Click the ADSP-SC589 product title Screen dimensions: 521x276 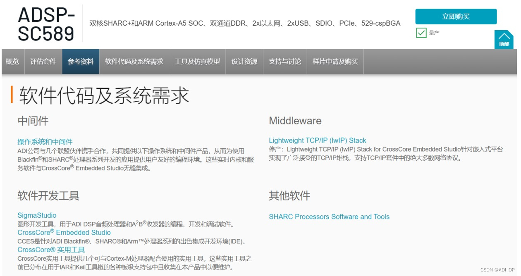46,24
